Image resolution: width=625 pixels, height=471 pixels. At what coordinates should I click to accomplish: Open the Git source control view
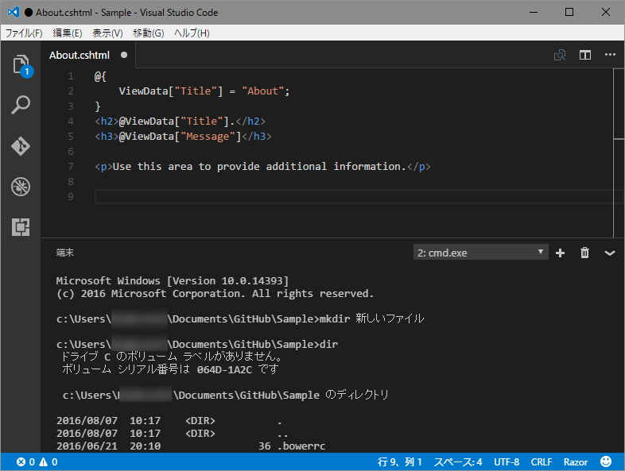21,146
